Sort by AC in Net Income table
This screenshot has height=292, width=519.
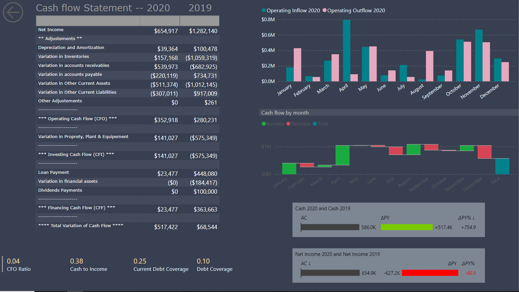(305, 264)
